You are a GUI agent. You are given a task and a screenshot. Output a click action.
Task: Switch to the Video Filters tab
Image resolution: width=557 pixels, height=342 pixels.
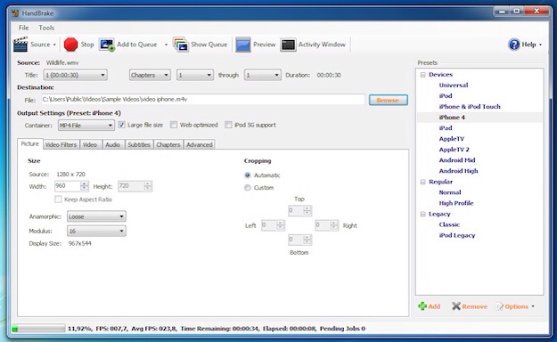(61, 144)
